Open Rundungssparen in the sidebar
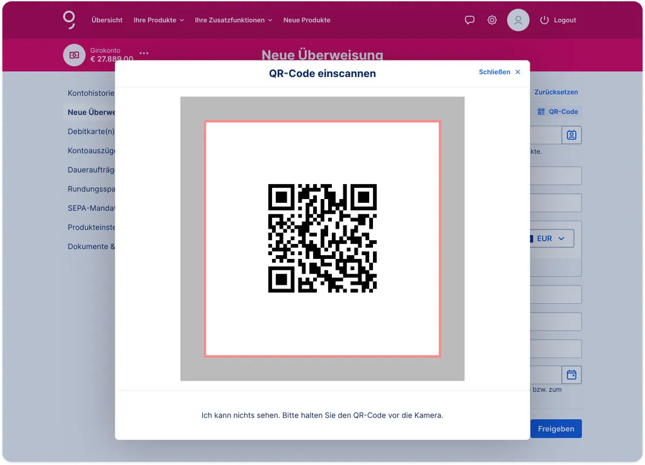645x465 pixels. pyautogui.click(x=91, y=189)
